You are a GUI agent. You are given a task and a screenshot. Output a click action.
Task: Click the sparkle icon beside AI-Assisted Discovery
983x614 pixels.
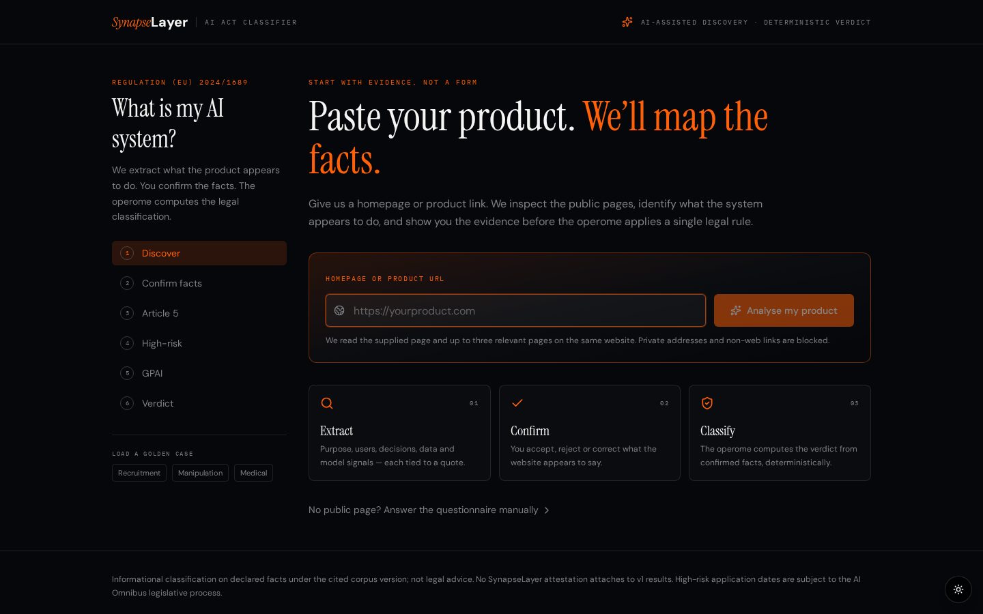(627, 23)
